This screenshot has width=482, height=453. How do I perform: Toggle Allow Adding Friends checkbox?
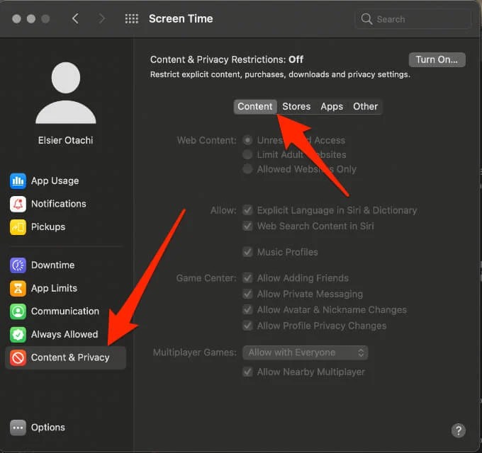[x=247, y=278]
